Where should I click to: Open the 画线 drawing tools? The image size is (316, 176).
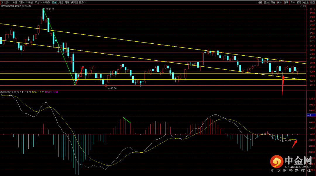click(286, 2)
